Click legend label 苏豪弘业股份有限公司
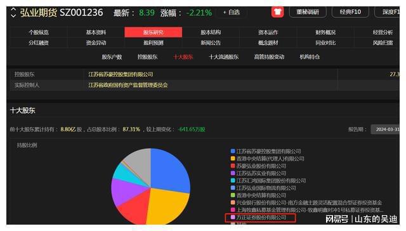This screenshot has width=406, height=231. coord(261,166)
